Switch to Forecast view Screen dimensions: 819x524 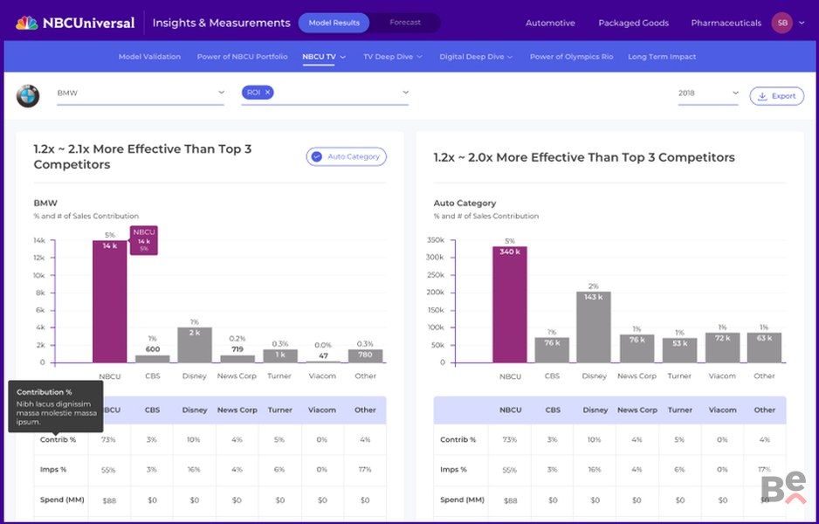point(405,23)
